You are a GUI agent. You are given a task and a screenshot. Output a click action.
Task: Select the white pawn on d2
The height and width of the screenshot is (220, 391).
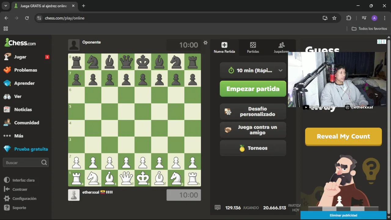point(126,162)
